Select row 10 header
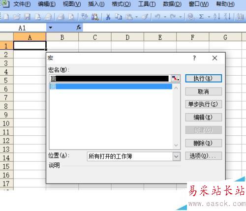Image resolution: width=246 pixels, height=211 pixels. [6, 123]
